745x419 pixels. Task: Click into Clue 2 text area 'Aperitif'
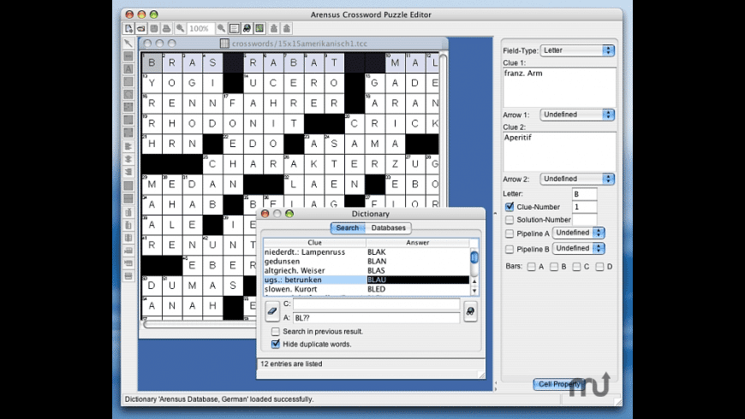tap(559, 152)
